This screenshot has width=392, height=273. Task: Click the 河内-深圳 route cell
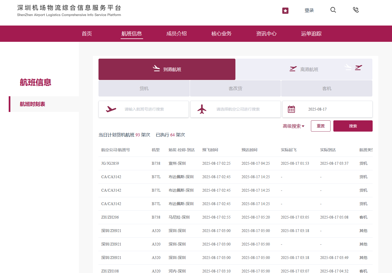pyautogui.click(x=177, y=271)
